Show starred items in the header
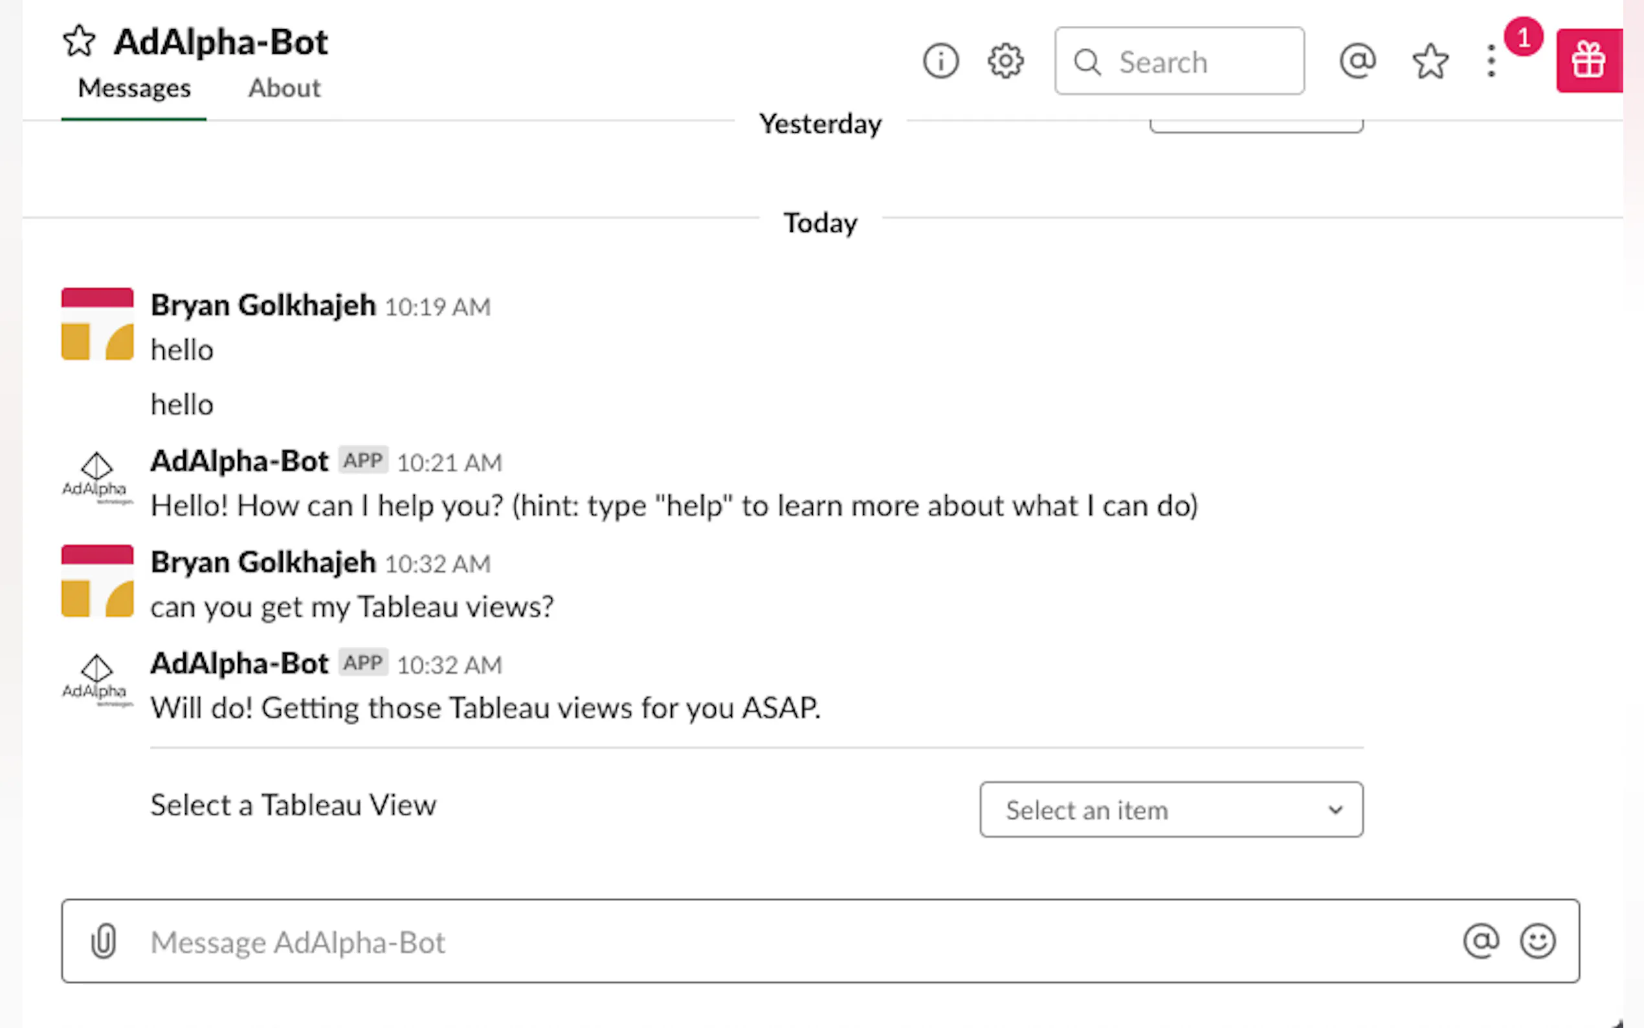The height and width of the screenshot is (1028, 1644). pyautogui.click(x=1430, y=61)
